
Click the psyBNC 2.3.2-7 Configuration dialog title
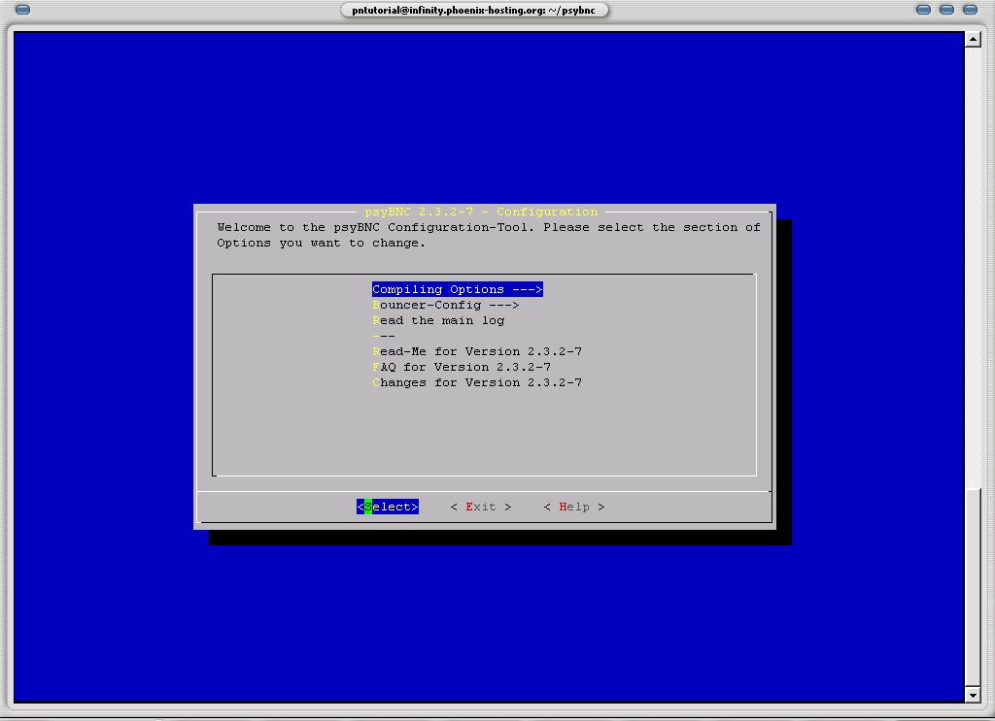(x=481, y=212)
